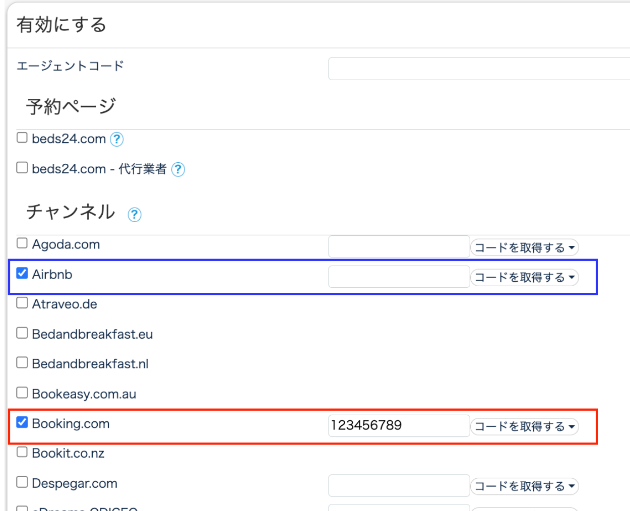Expand コードを取得する dropdown for Airbnb
630x511 pixels.
click(x=524, y=277)
